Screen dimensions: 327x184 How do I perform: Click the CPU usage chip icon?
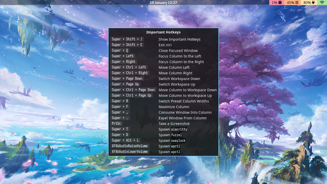click(x=280, y=3)
